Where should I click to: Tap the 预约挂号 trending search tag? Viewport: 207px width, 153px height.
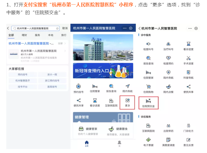[23, 75]
